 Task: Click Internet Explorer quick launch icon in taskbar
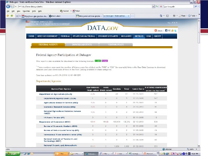point(28,154)
